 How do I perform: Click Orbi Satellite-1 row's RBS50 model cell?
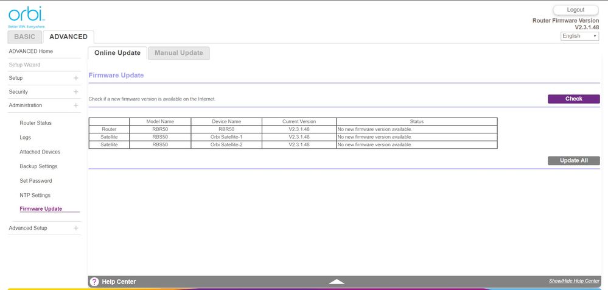(x=160, y=137)
